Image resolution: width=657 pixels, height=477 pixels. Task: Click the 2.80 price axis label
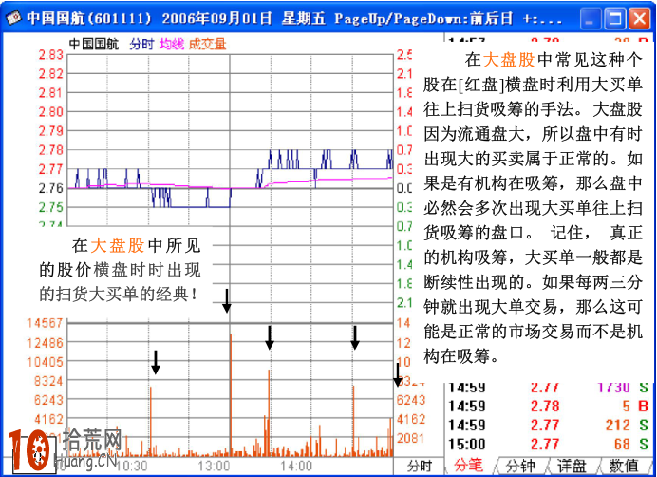point(50,112)
